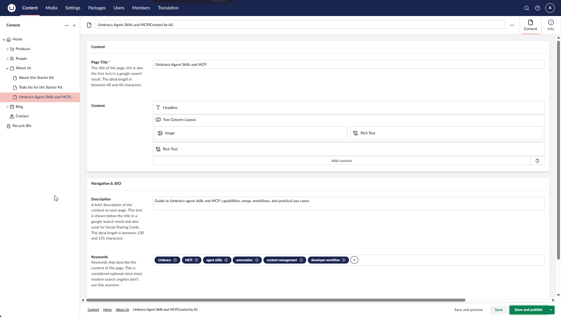
Task: Click the Headline block icon
Action: click(158, 108)
